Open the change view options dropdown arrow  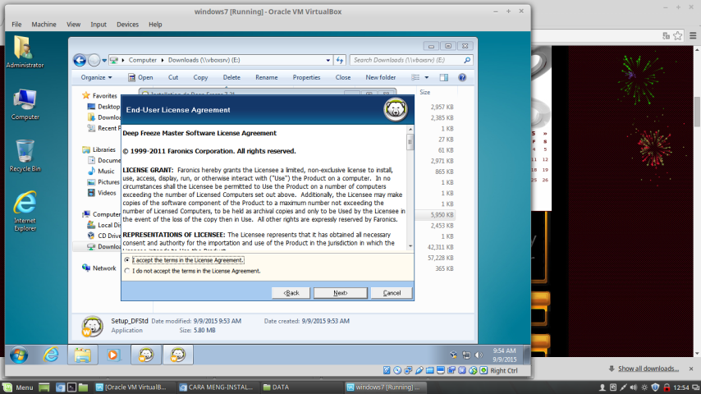point(427,77)
